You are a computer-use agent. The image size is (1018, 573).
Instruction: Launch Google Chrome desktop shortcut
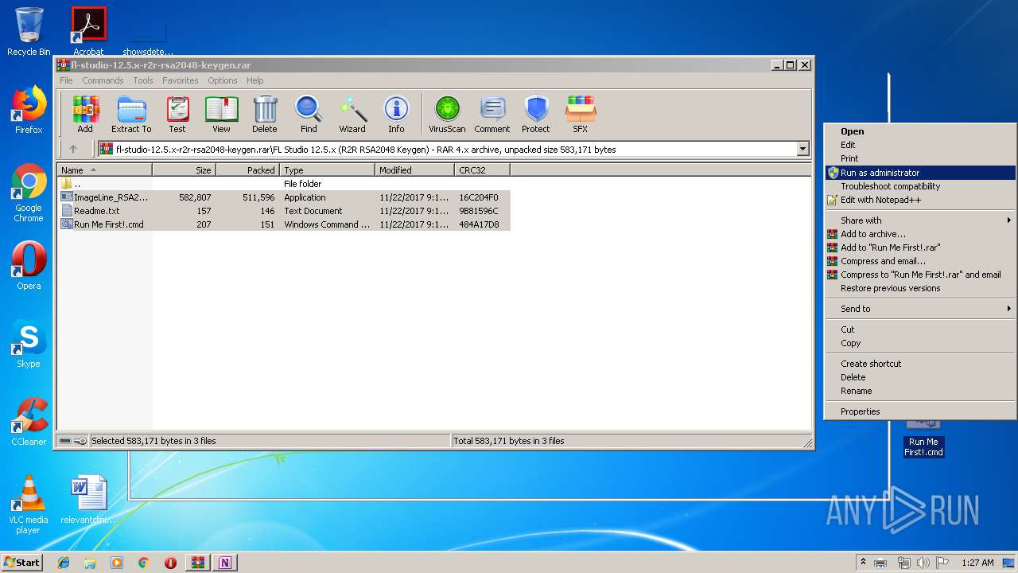click(x=29, y=193)
